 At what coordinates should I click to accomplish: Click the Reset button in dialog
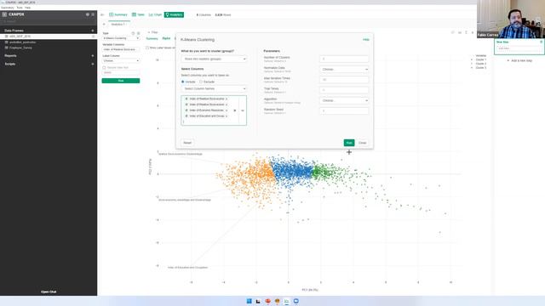[187, 143]
